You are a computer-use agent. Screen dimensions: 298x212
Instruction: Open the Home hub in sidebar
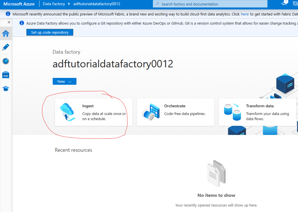(6, 34)
